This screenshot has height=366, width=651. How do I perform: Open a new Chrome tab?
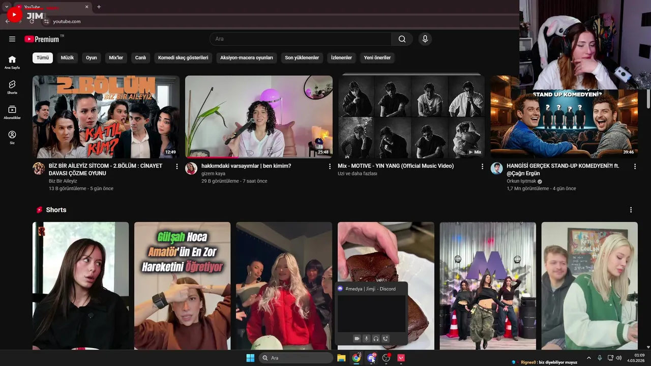[99, 7]
